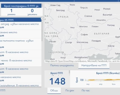Open the ПТП tab under the list
This screenshot has height=95, width=120.
(x=3, y=91)
